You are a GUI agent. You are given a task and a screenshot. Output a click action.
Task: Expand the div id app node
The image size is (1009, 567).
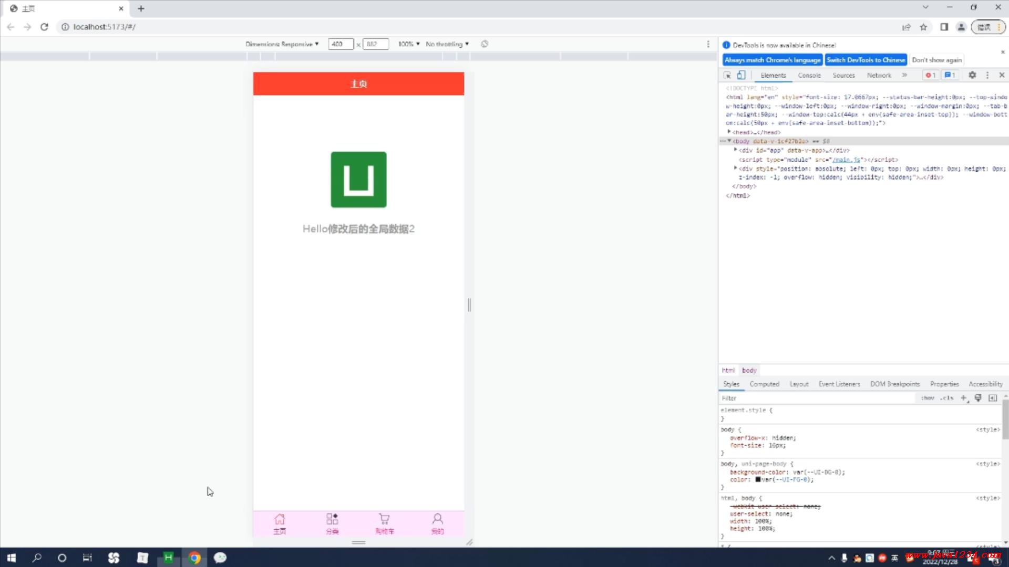735,150
